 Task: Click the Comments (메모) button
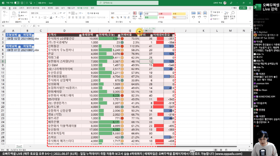(x=234, y=8)
